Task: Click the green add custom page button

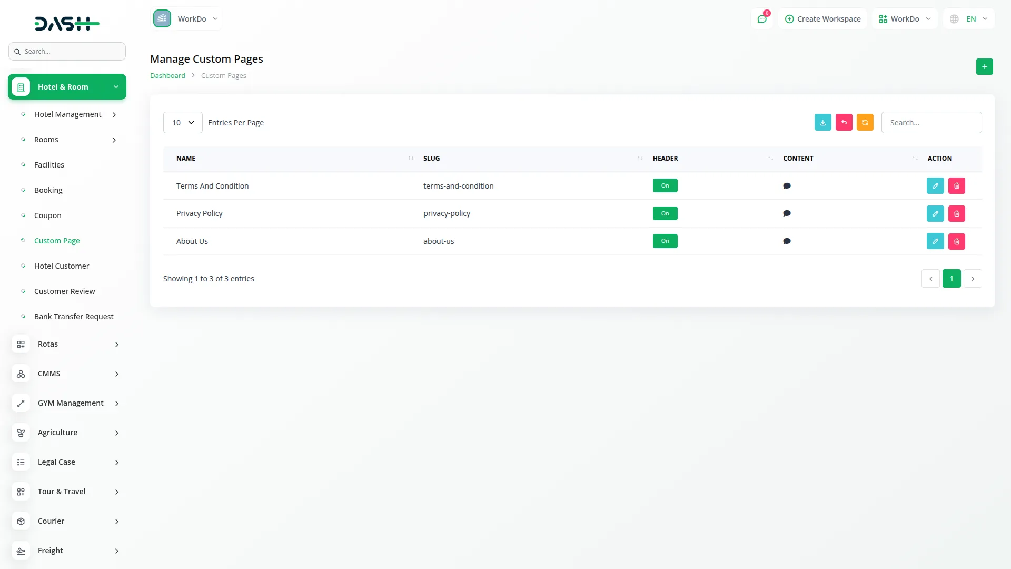Action: [x=984, y=67]
